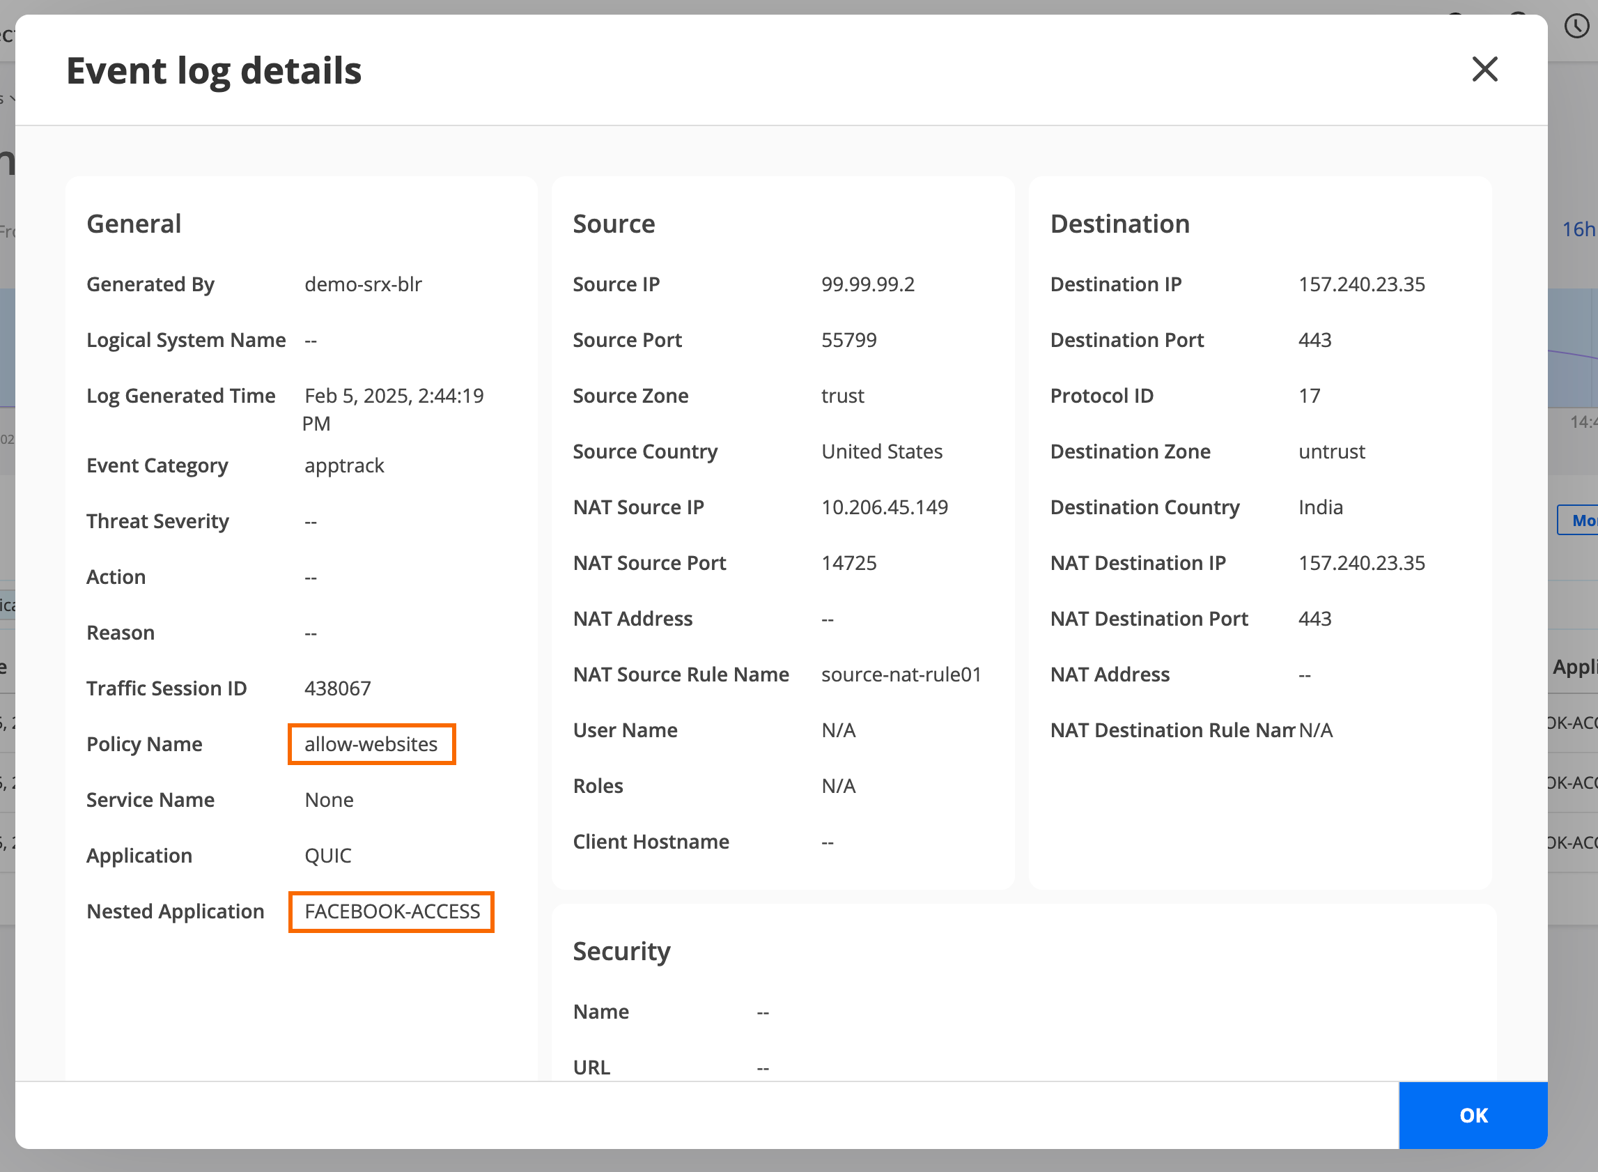
Task: Click the apptrack event category value
Action: pyautogui.click(x=344, y=465)
